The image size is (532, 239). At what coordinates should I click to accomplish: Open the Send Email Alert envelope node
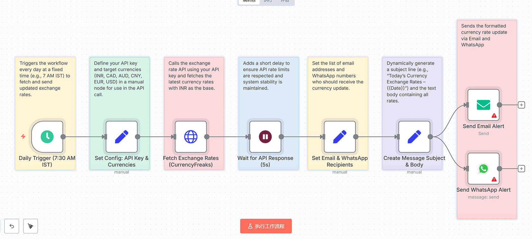point(483,105)
